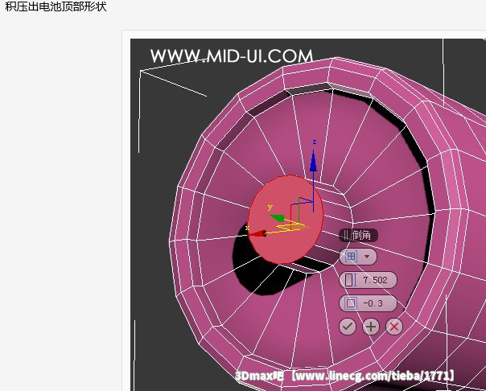
Task: Click the bevel height spinner icon
Action: [x=350, y=280]
